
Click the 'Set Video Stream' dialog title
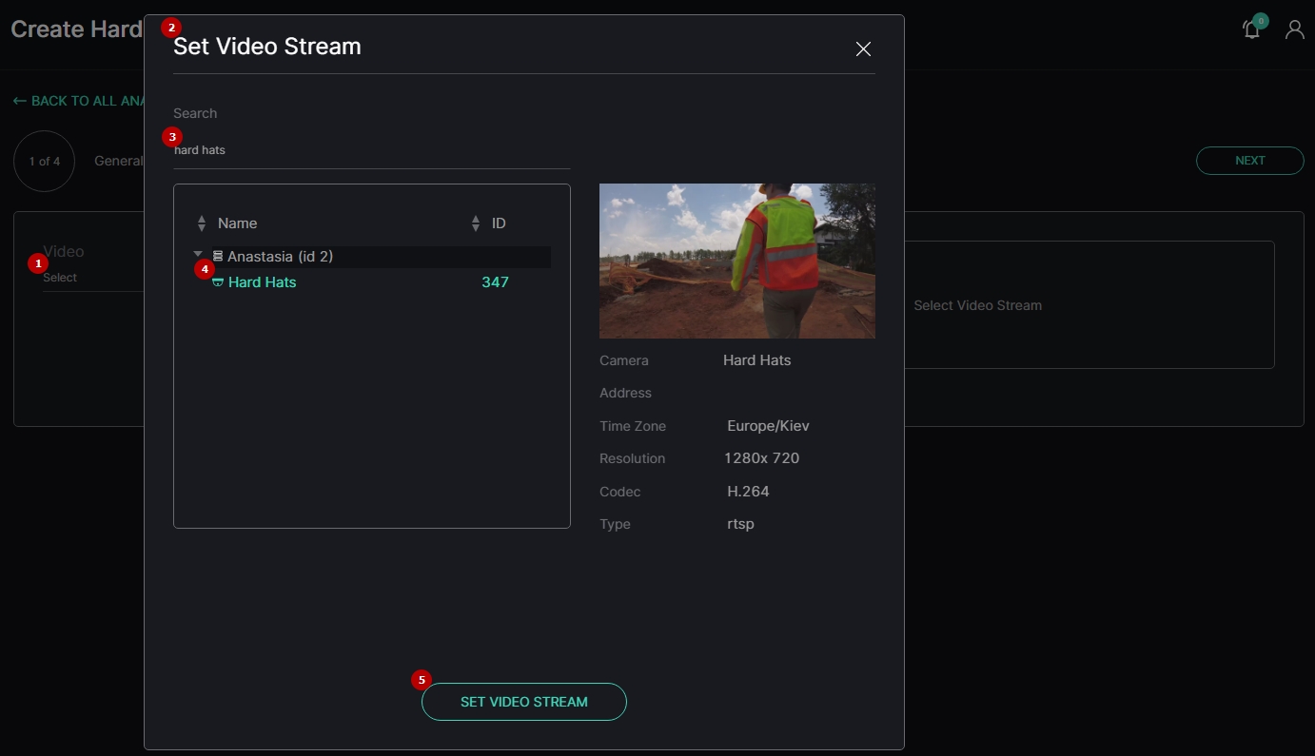267,47
